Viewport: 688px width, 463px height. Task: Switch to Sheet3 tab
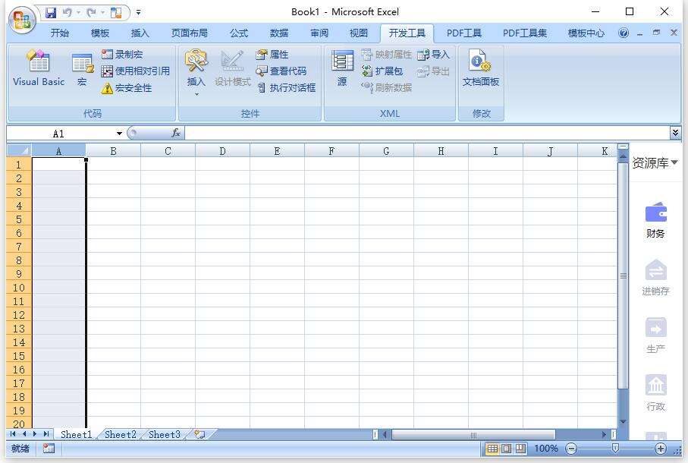click(164, 434)
